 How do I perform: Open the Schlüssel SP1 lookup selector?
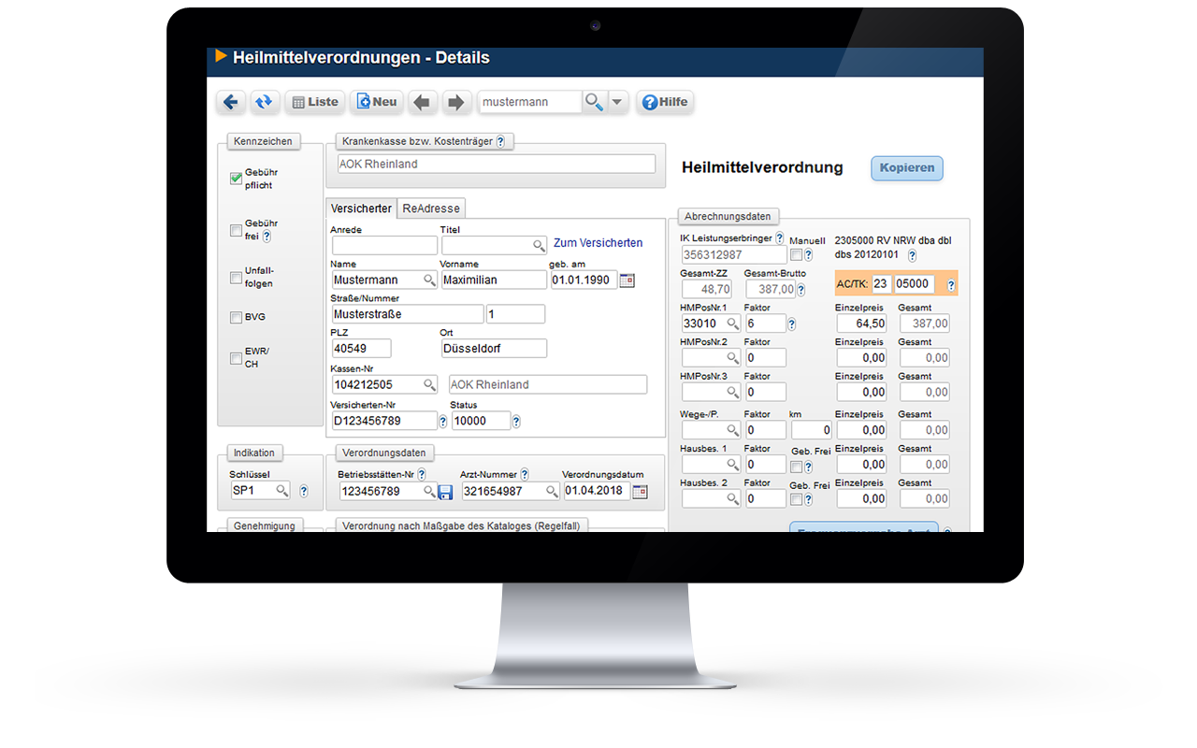click(x=281, y=491)
